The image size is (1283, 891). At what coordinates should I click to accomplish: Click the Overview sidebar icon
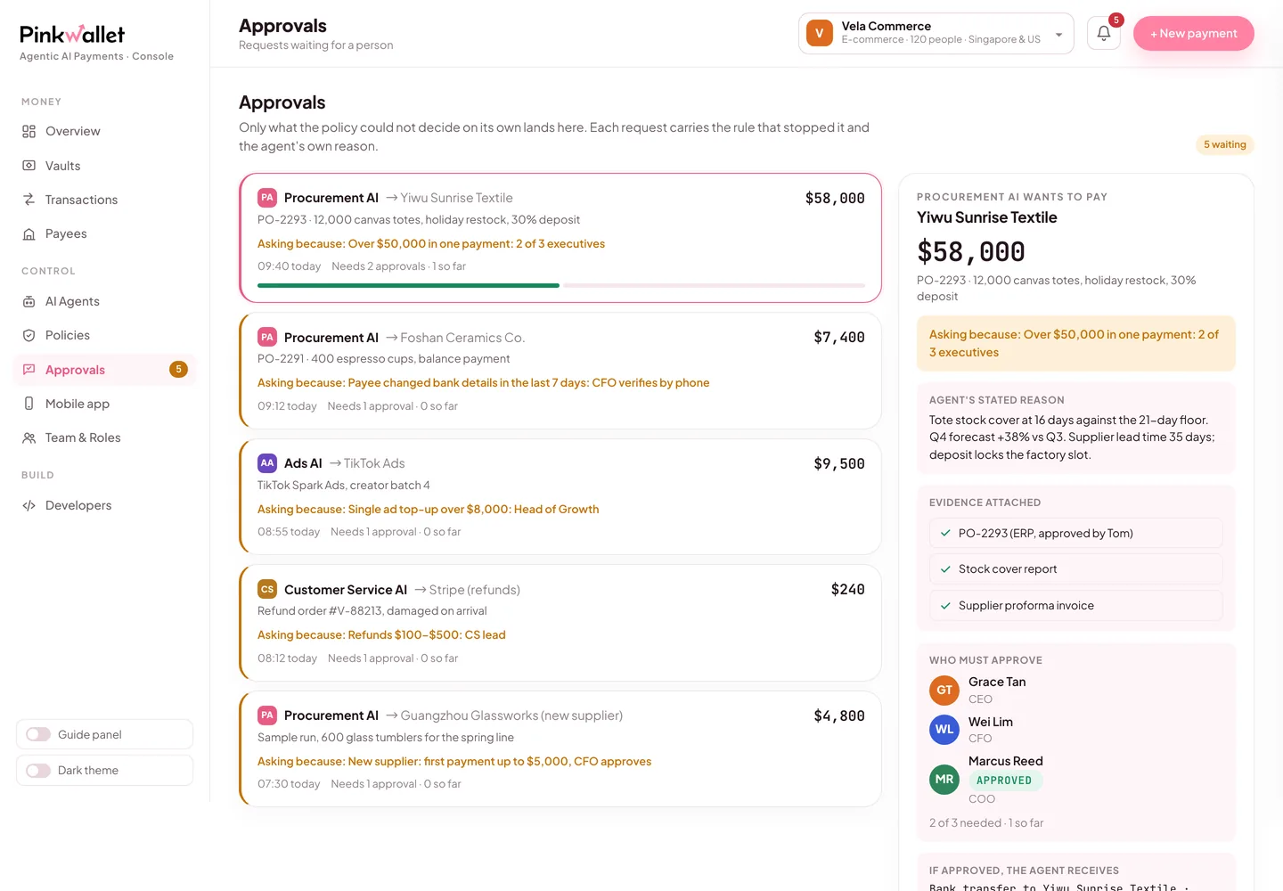[x=29, y=131]
